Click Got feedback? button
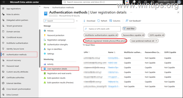Screen dimensions: 183x98 (133, 21)
